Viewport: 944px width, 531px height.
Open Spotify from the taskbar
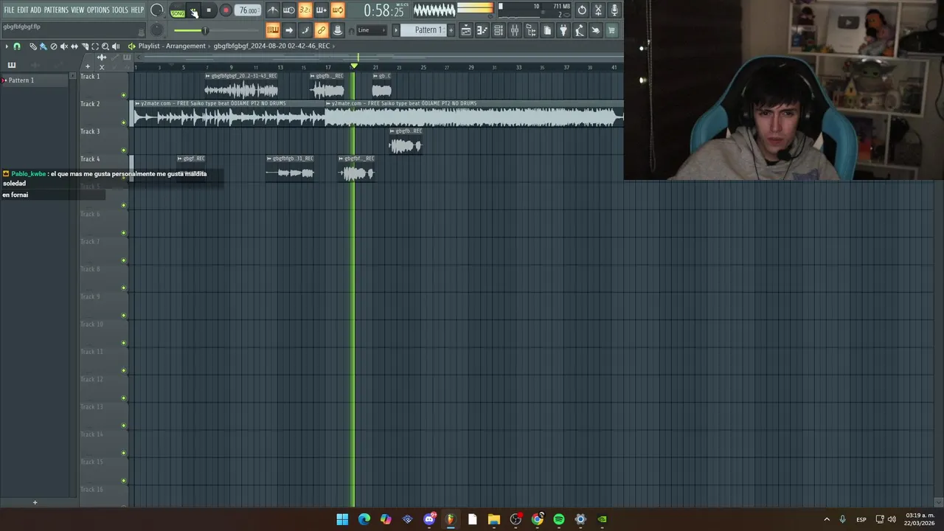559,519
